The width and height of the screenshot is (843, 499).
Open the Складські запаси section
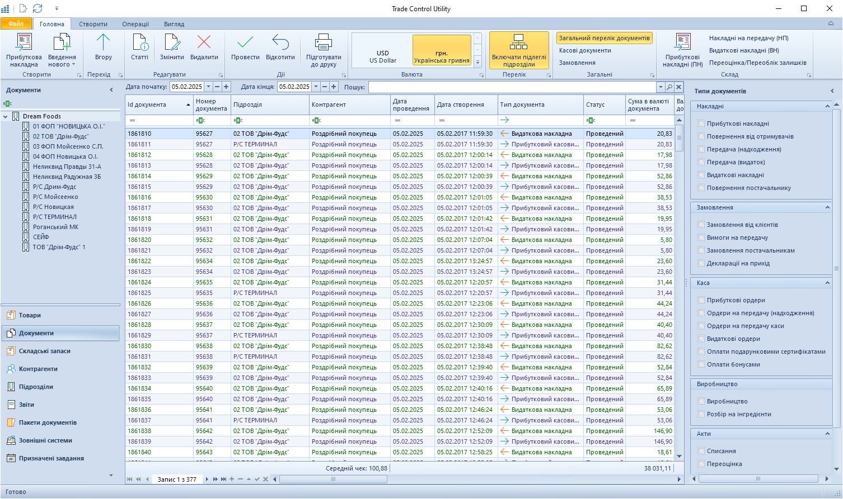click(60, 351)
